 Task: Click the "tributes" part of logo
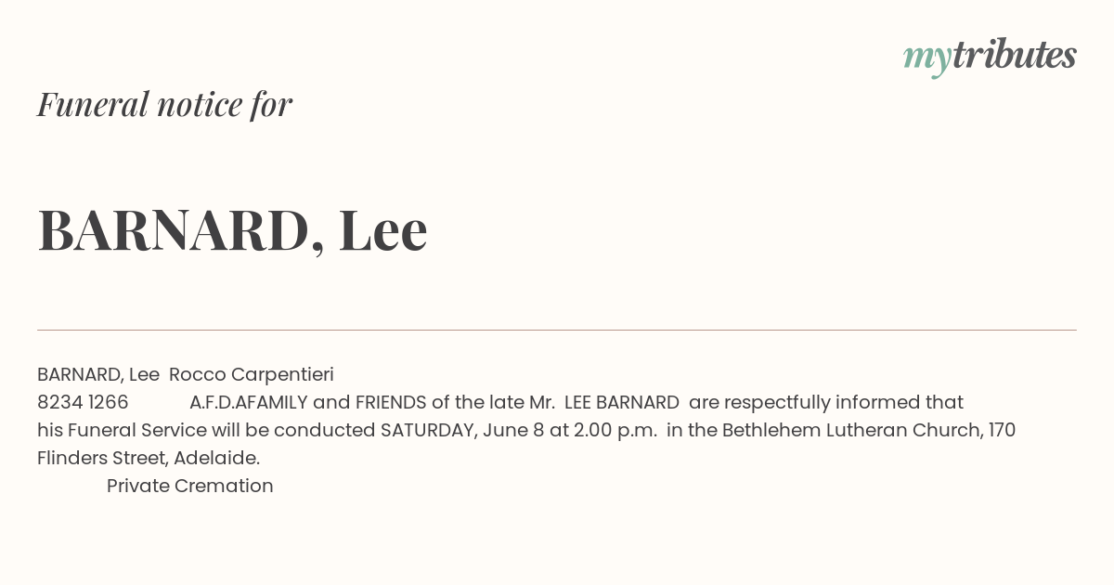[x=1015, y=55]
